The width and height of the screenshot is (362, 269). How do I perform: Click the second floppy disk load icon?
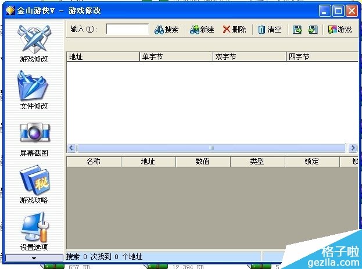click(x=313, y=30)
